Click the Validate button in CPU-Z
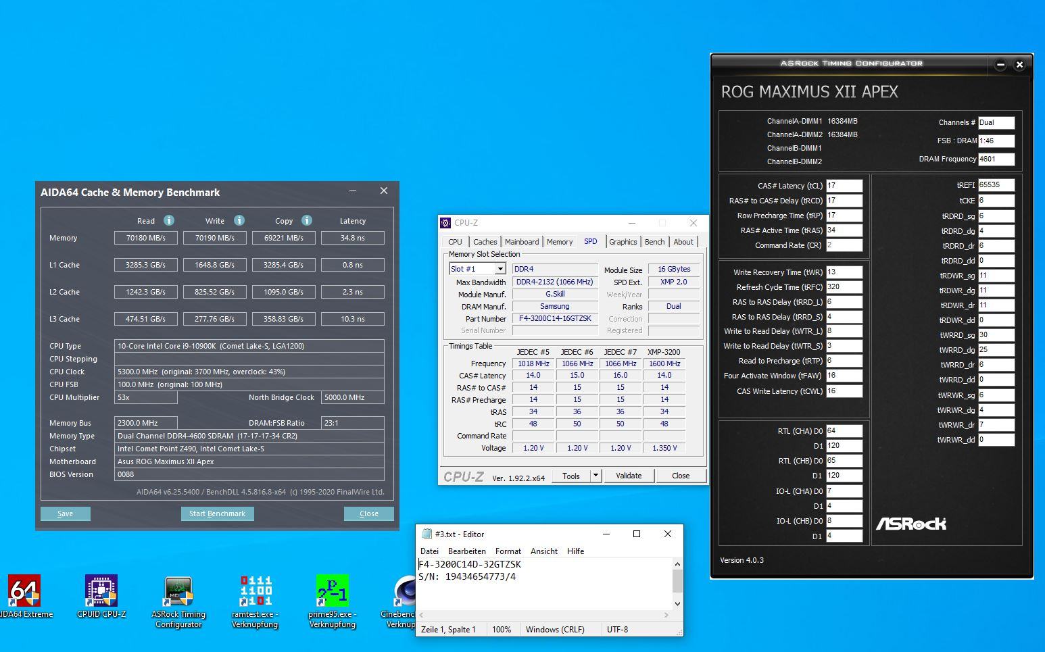The width and height of the screenshot is (1045, 652). (x=629, y=476)
